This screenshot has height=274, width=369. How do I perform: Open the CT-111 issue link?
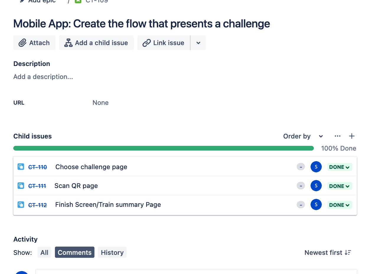click(37, 186)
